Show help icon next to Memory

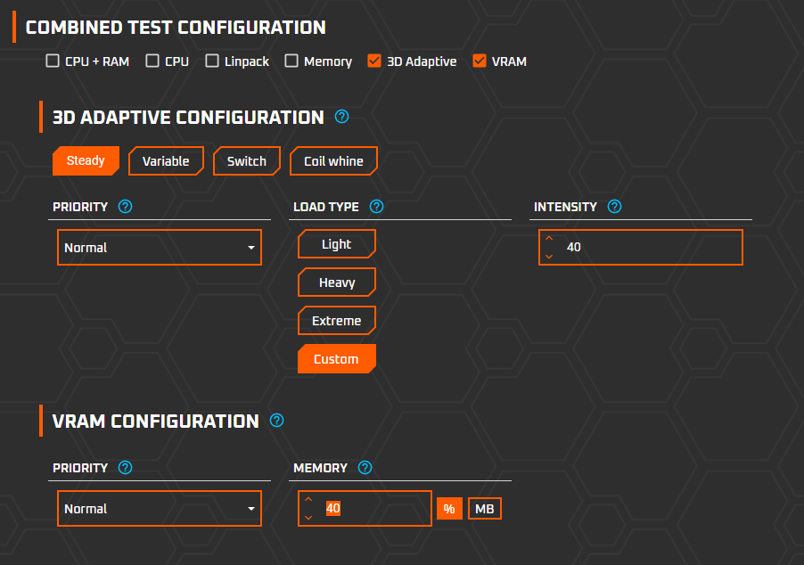click(365, 468)
